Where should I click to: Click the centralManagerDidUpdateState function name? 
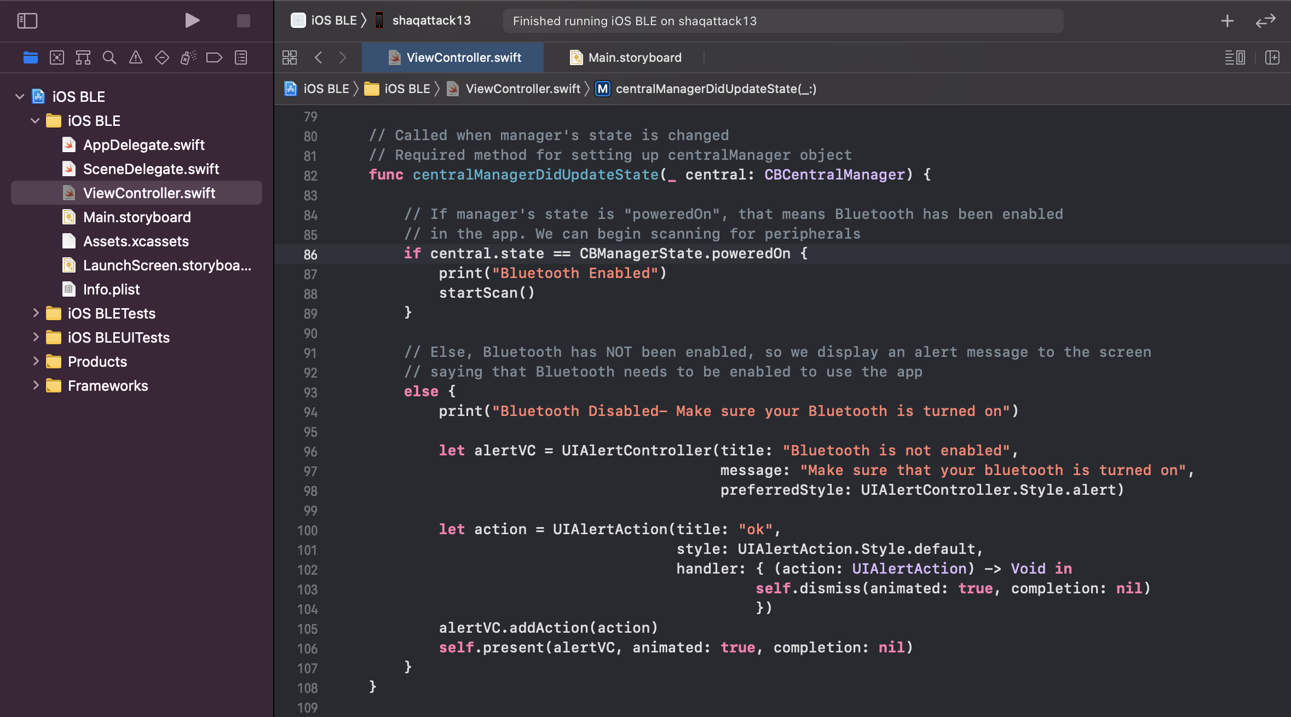point(535,175)
